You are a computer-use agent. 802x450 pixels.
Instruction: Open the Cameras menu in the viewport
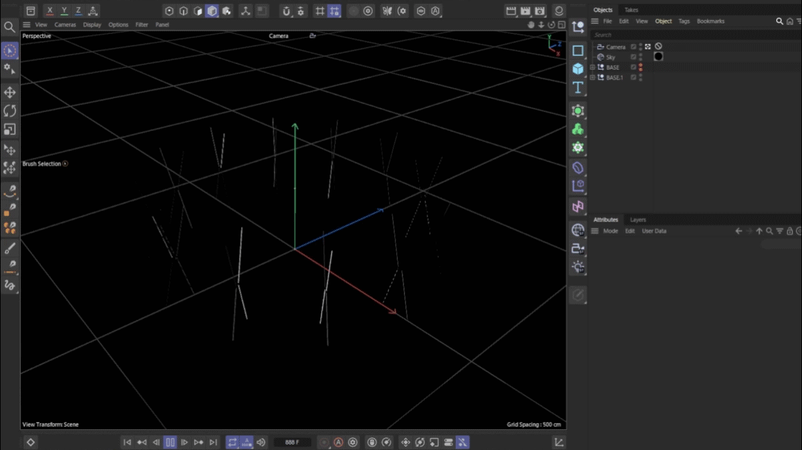coord(65,24)
